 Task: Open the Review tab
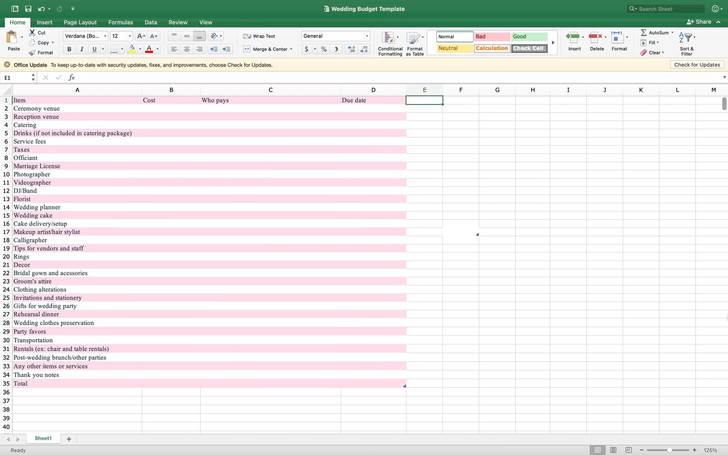(177, 22)
